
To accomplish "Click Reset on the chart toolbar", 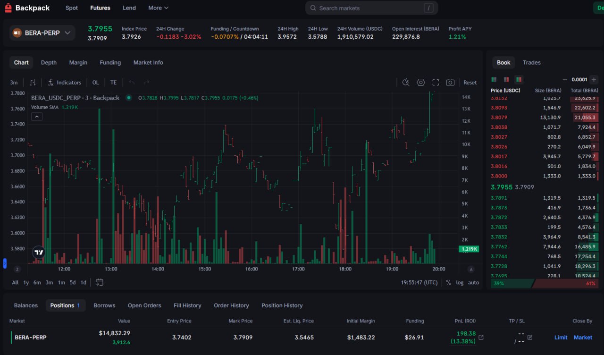I will [470, 82].
